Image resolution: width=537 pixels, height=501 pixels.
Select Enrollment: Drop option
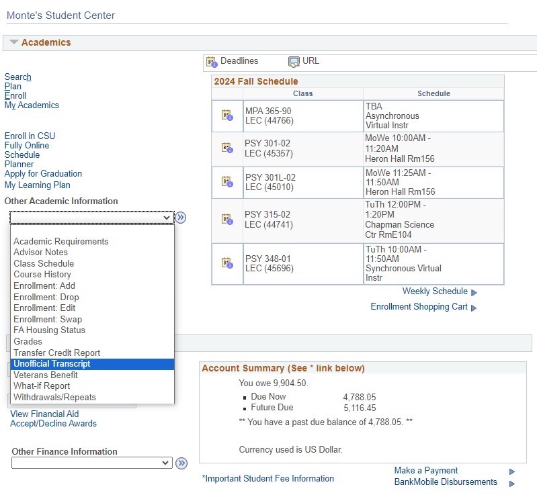(x=92, y=297)
